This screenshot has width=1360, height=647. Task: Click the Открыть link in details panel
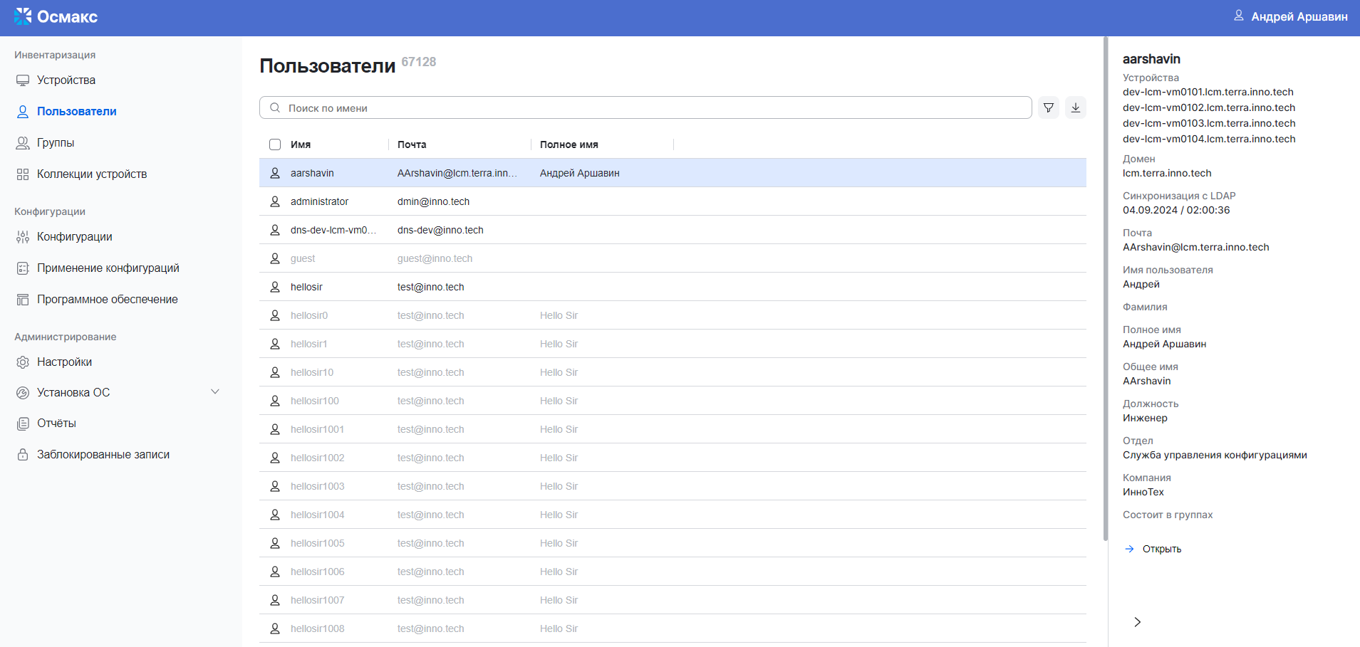(1161, 549)
